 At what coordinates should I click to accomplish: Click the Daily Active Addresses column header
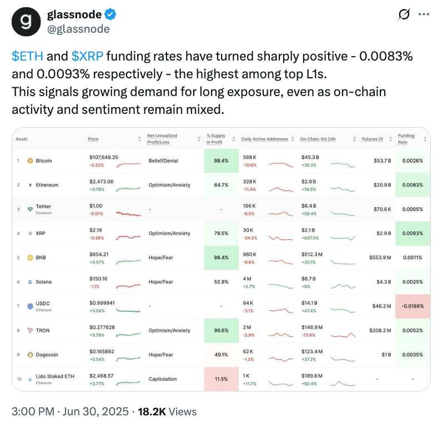pyautogui.click(x=265, y=139)
